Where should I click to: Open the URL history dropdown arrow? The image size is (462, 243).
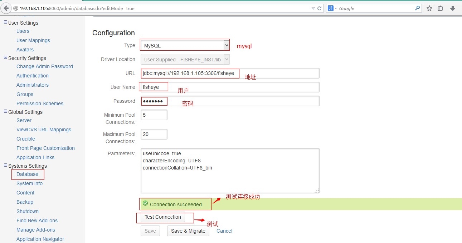coord(313,8)
